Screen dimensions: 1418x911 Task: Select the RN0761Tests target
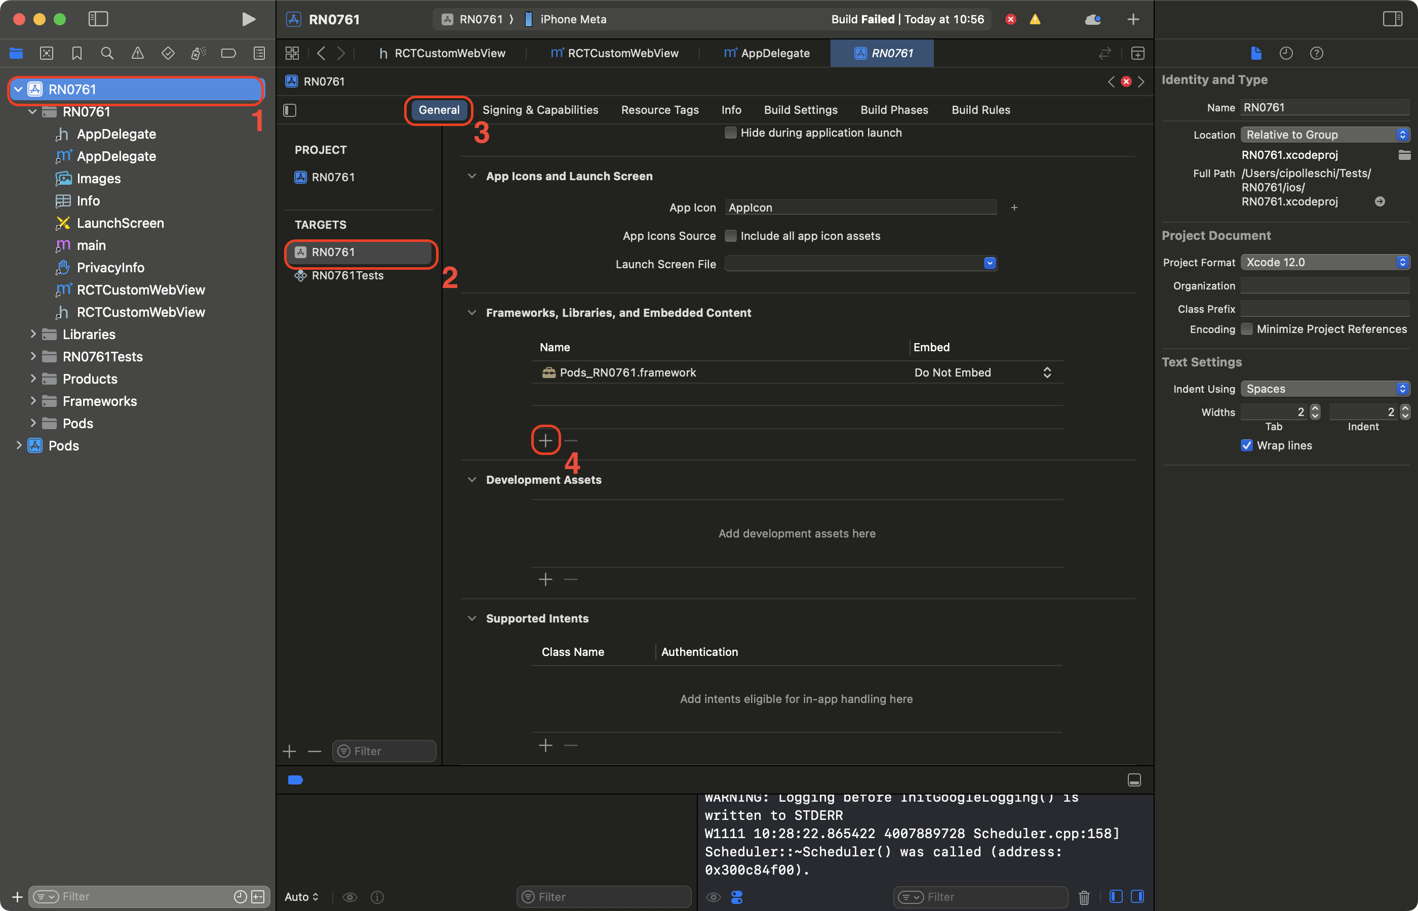[346, 275]
